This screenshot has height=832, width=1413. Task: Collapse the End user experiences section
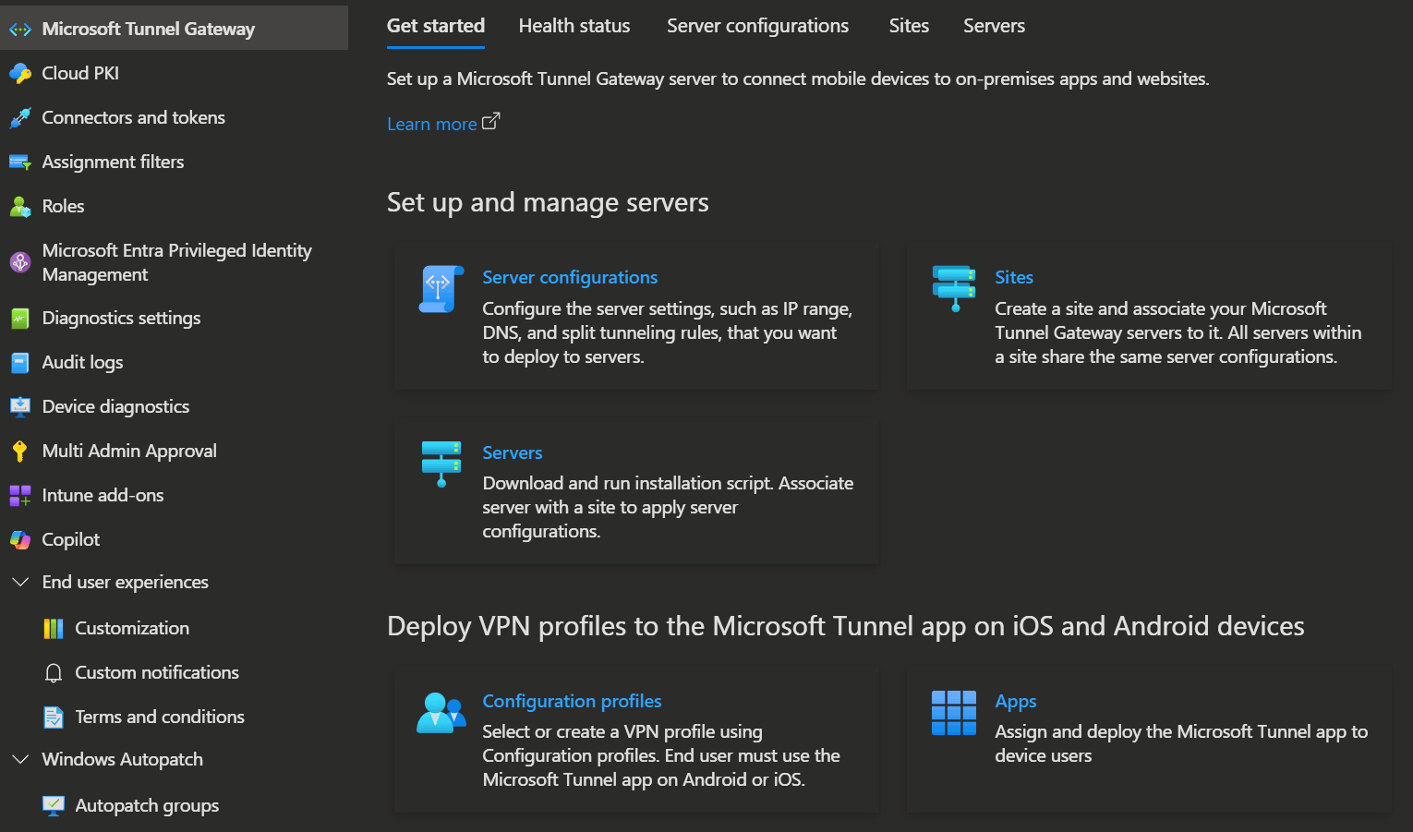tap(20, 583)
